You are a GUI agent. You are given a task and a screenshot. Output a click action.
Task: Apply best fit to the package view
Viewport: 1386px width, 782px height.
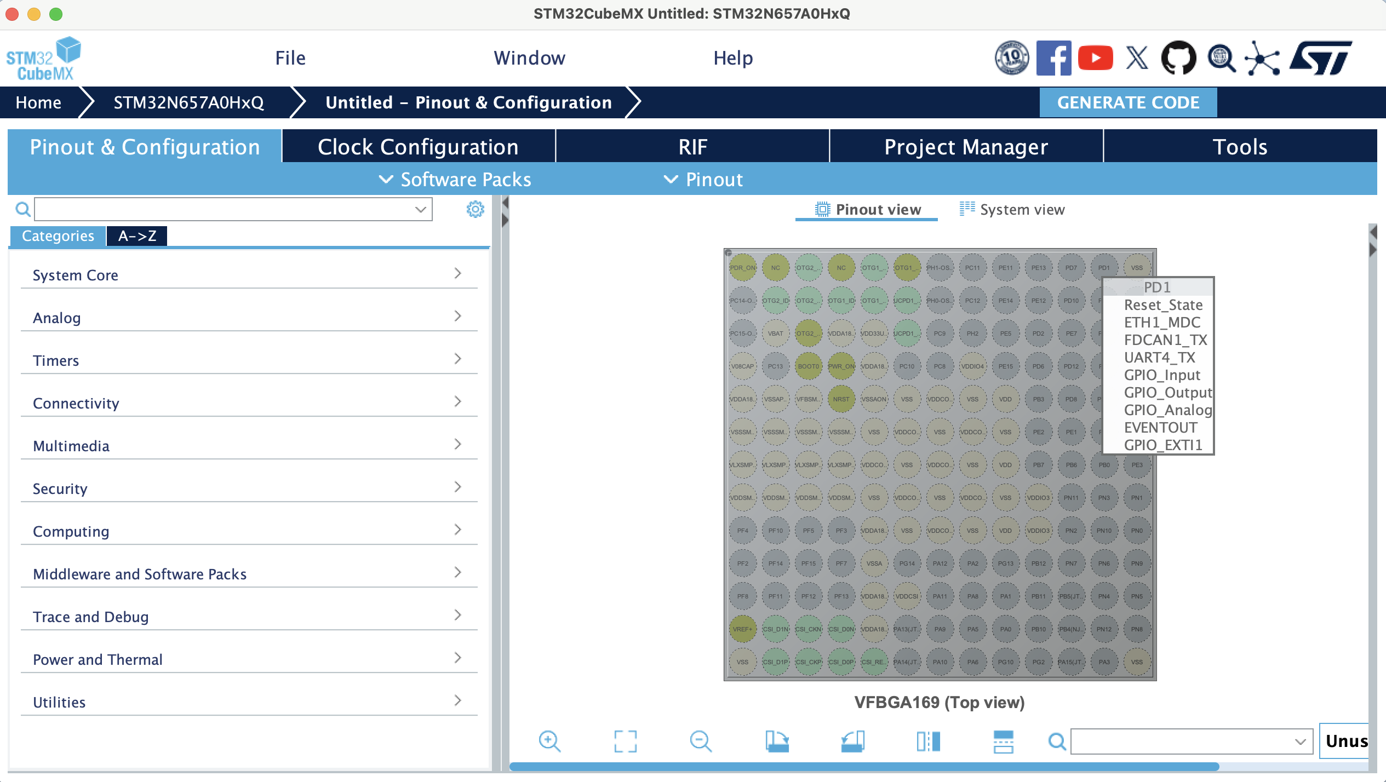[x=626, y=741]
